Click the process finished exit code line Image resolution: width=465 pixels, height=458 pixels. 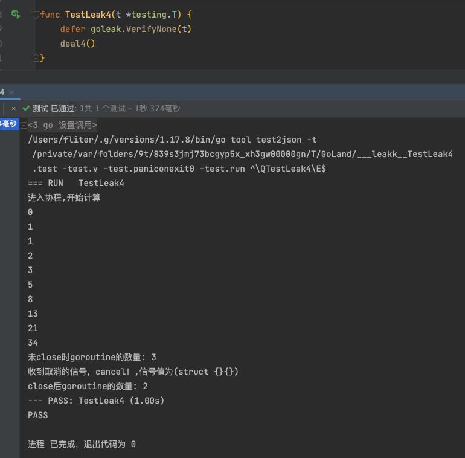pos(82,444)
